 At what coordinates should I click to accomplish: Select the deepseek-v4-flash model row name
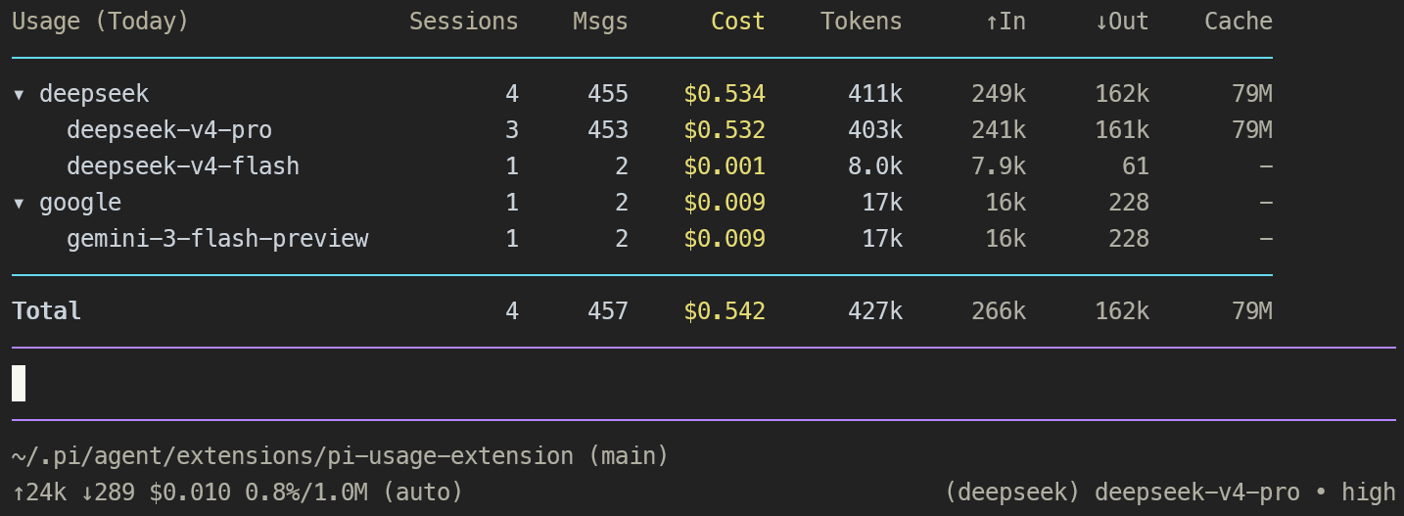coord(183,166)
